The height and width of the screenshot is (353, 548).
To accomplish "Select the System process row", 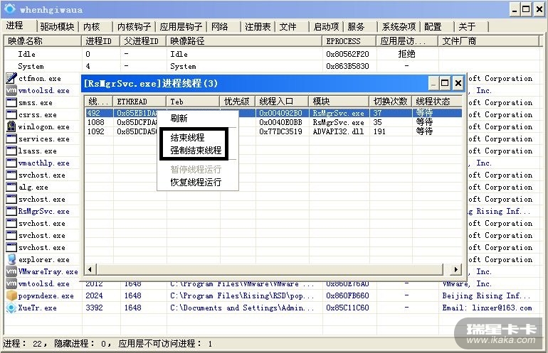I will point(272,66).
